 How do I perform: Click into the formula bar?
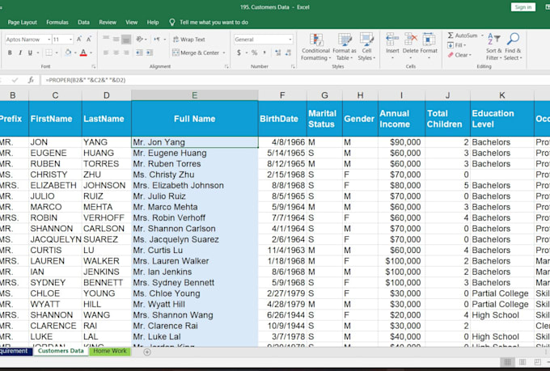pos(294,80)
